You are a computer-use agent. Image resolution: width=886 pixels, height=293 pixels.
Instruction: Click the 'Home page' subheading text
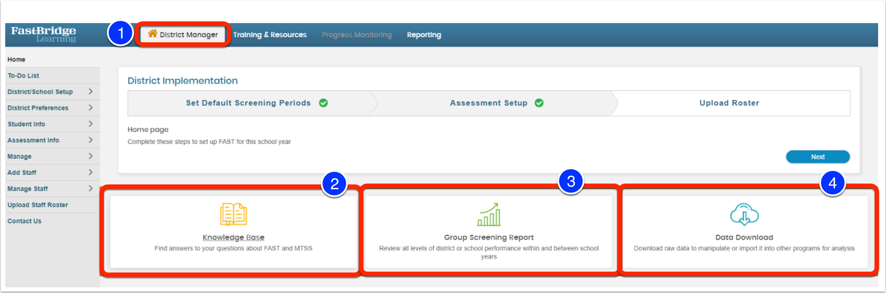pos(148,129)
